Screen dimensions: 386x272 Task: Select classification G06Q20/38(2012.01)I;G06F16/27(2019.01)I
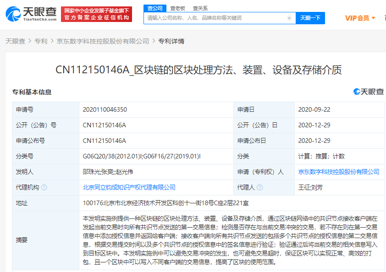[142, 156]
